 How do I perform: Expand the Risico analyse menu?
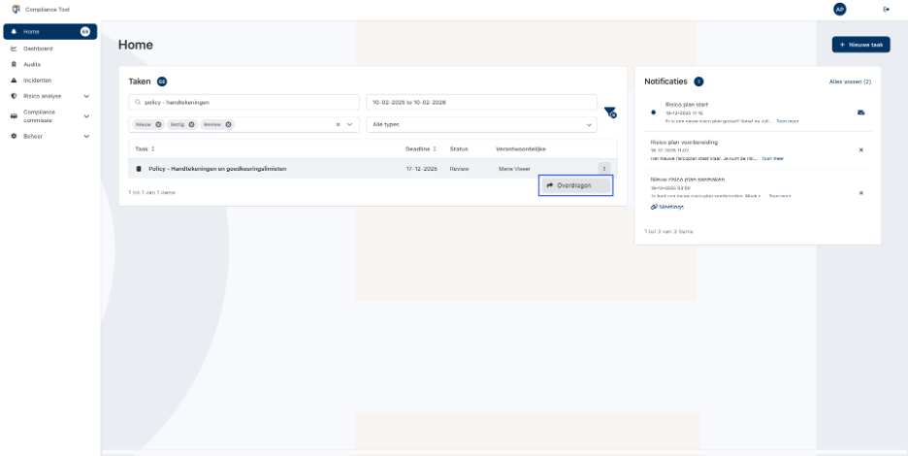[x=87, y=96]
